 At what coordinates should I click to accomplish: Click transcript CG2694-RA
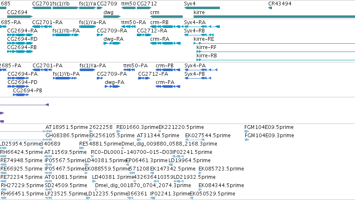20,35
